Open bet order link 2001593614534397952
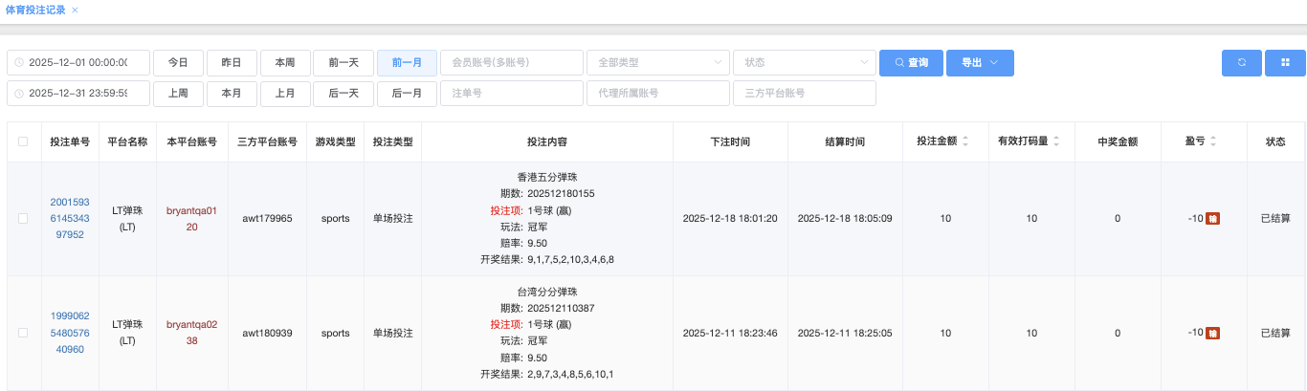The image size is (1307, 391). [x=70, y=219]
